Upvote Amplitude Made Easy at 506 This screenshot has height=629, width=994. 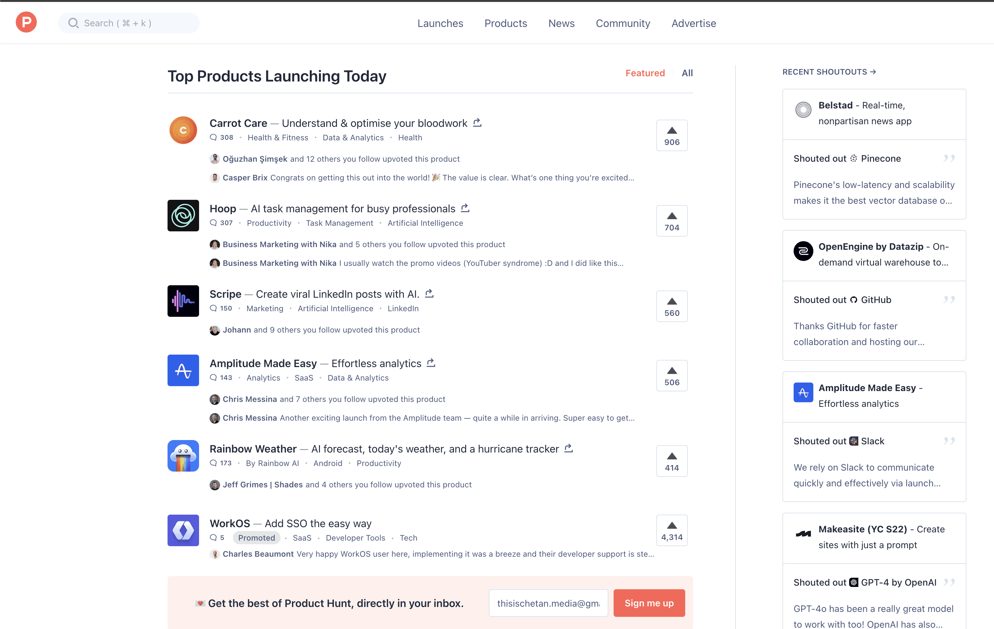(x=672, y=376)
